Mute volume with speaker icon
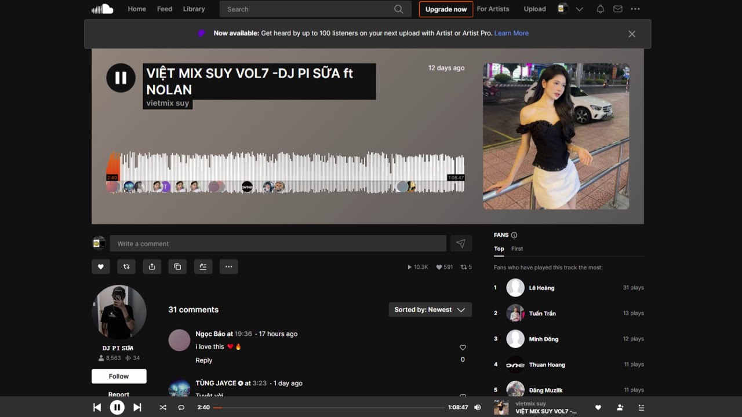This screenshot has height=417, width=742. point(477,407)
